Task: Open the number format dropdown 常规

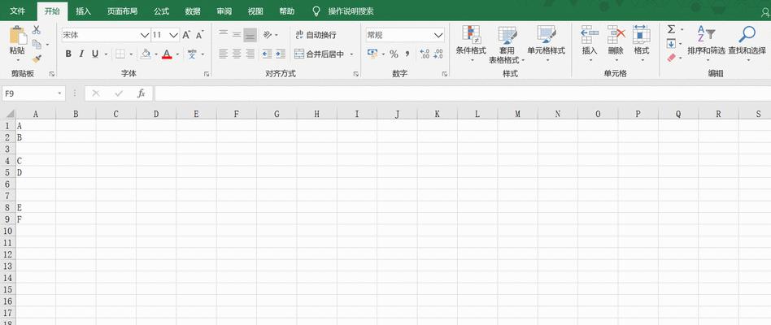Action: (438, 36)
